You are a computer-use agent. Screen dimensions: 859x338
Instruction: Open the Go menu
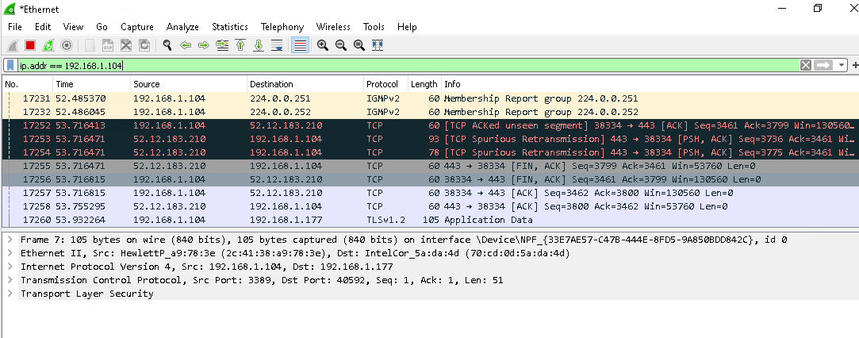[x=102, y=27]
